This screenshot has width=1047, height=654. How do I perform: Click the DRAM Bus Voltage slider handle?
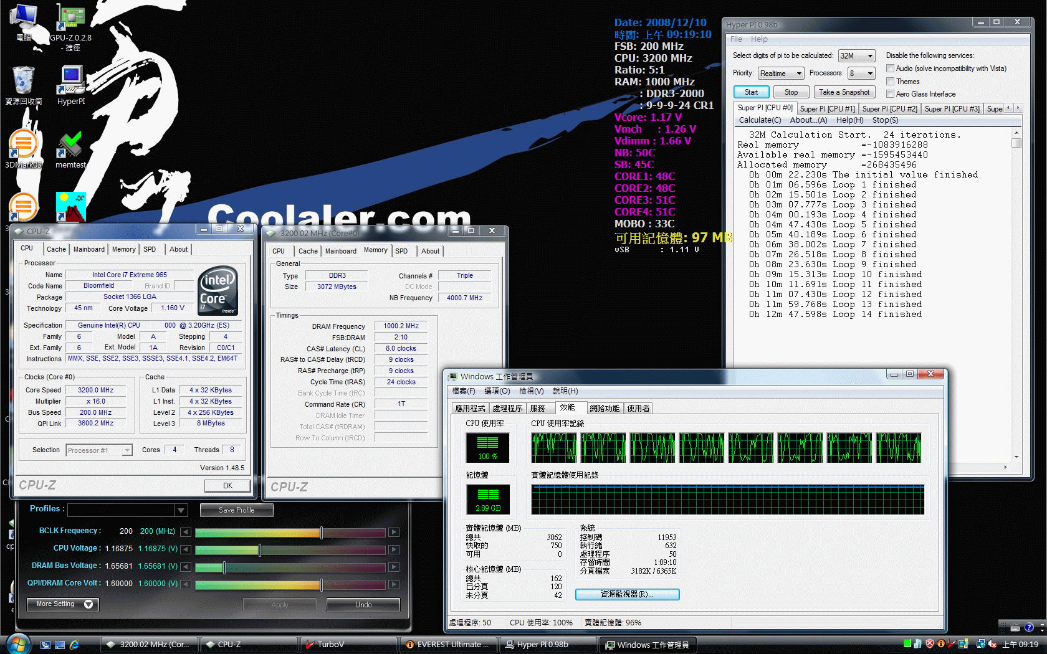(x=224, y=567)
